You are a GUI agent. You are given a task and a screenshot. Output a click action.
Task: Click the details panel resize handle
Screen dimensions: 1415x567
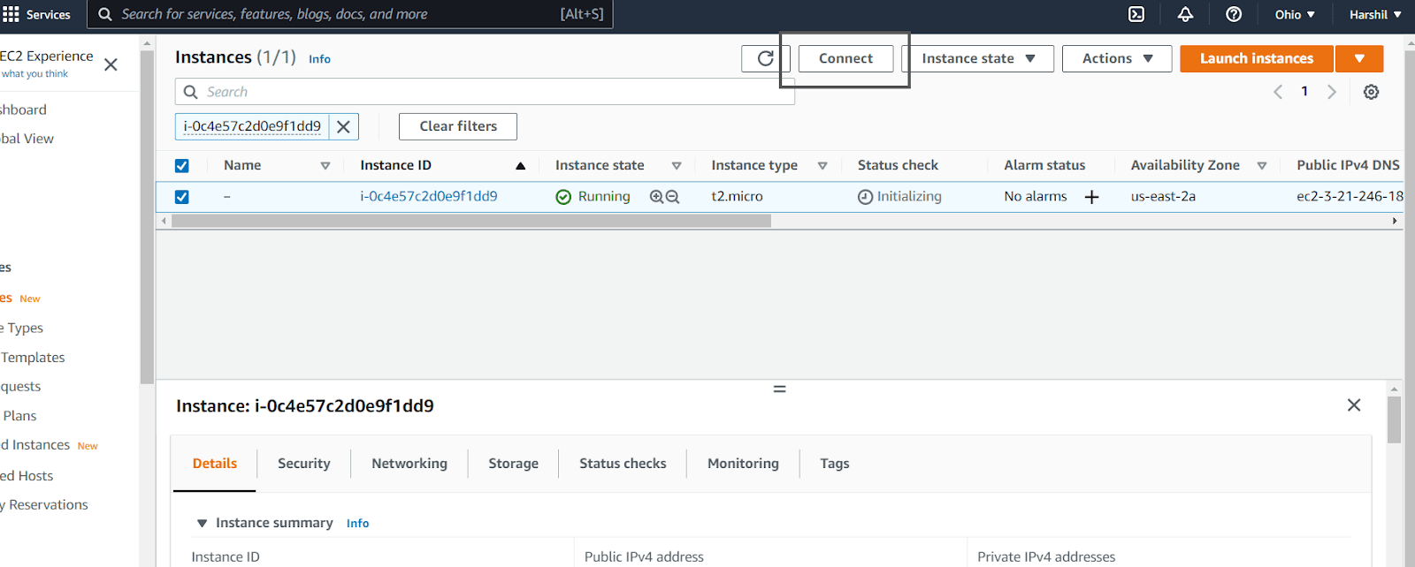pos(780,389)
